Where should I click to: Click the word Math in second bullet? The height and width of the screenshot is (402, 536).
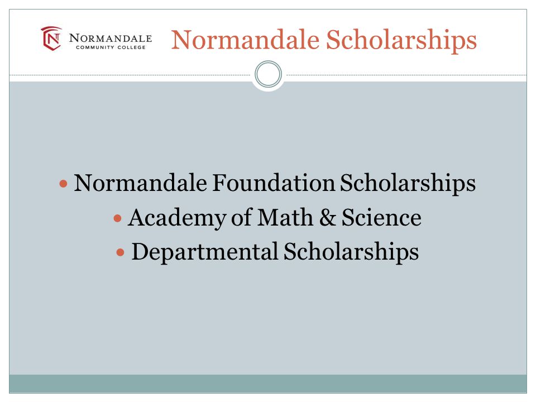pyautogui.click(x=285, y=217)
